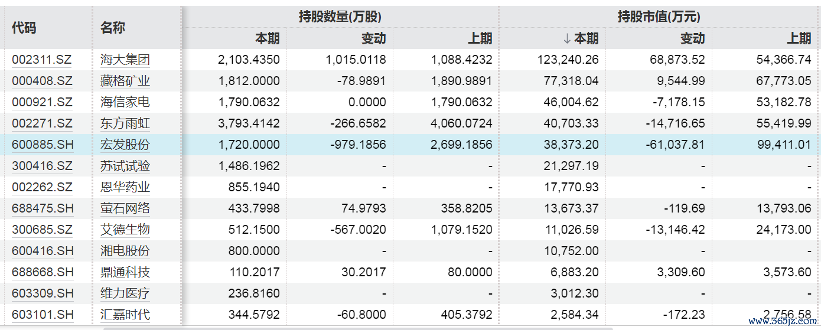Sort by 持股市值 本期 column header

pyautogui.click(x=580, y=38)
